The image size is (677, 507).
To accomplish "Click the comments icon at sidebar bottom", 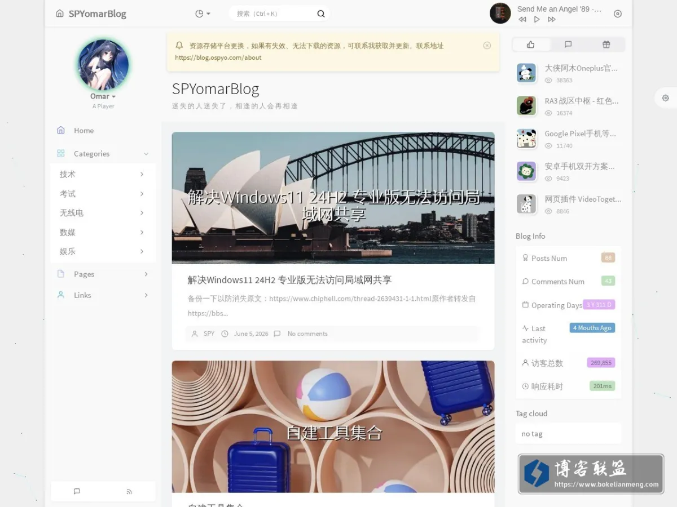I will pyautogui.click(x=77, y=491).
